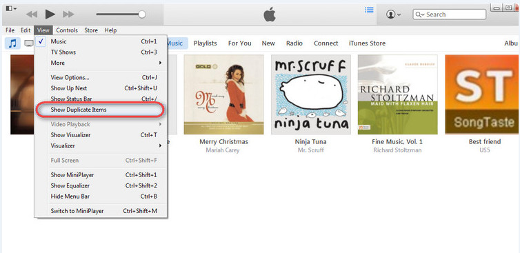Choose Switch to MiniPlayer

(101, 211)
